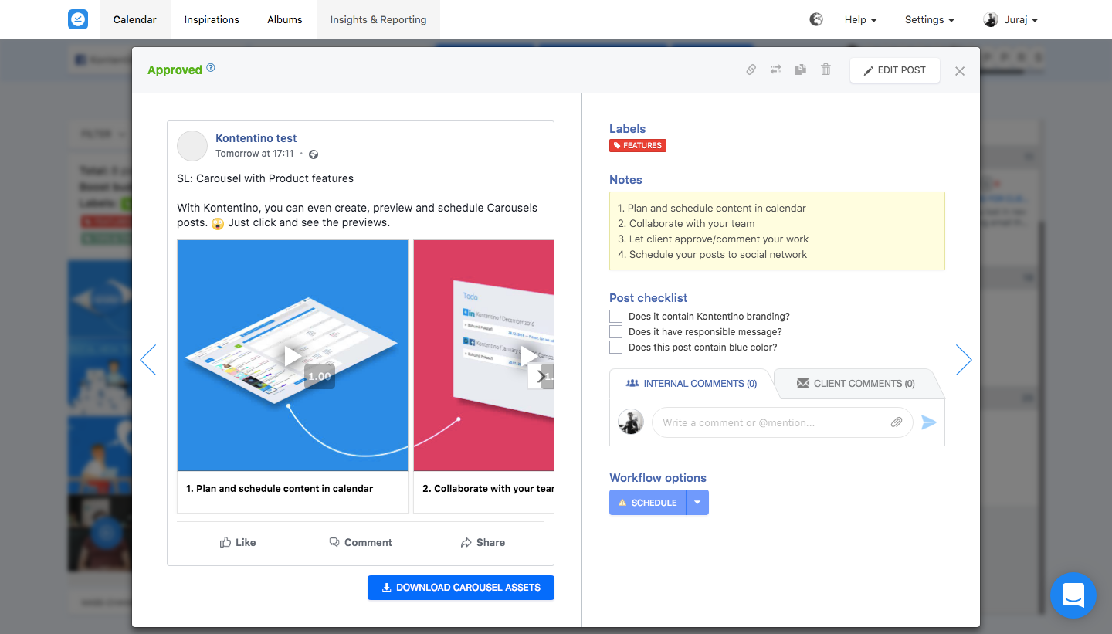
Task: Click the commenter avatar beside comment field
Action: [631, 422]
